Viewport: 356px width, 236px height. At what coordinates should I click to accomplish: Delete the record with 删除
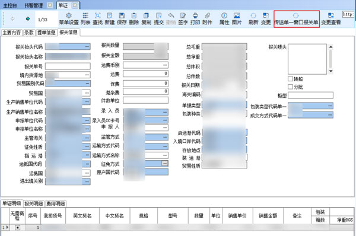[x=134, y=18]
